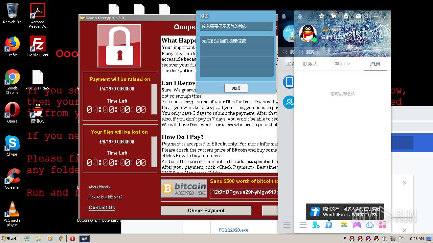Open Internet Explorer in taskbar
Image resolution: width=433 pixels, height=243 pixels.
27,239
